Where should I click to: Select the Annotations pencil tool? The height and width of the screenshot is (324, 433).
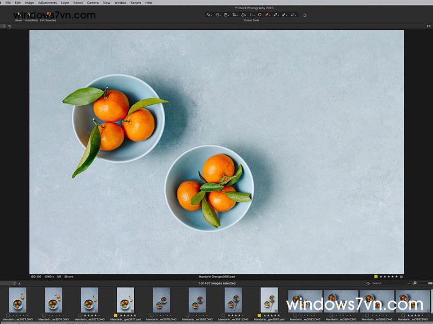(292, 15)
